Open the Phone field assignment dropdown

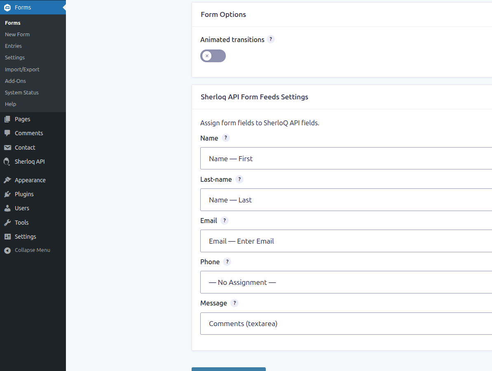(346, 282)
